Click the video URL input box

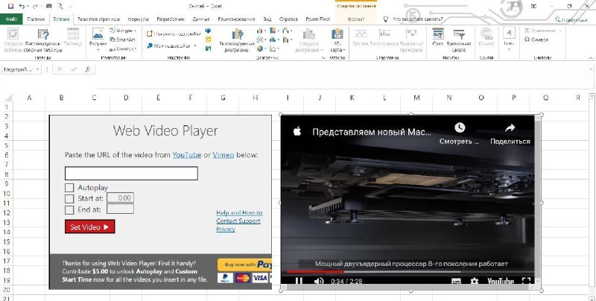pyautogui.click(x=131, y=174)
